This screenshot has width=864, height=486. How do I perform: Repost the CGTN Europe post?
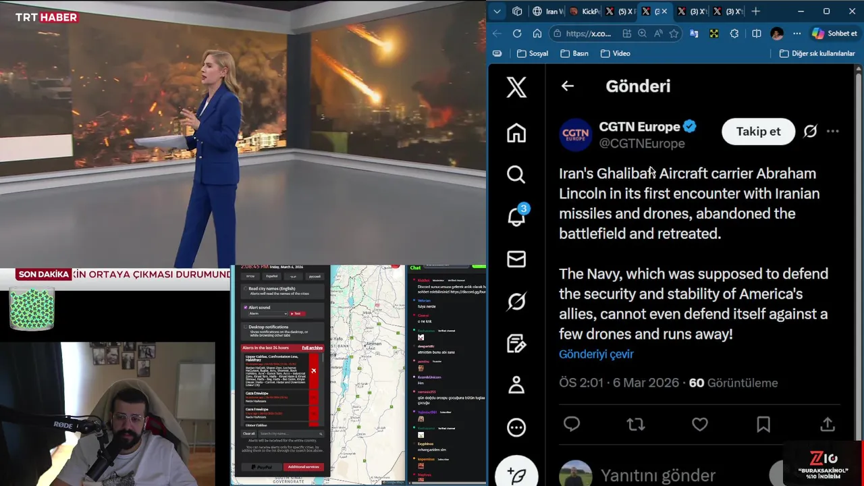(x=635, y=424)
